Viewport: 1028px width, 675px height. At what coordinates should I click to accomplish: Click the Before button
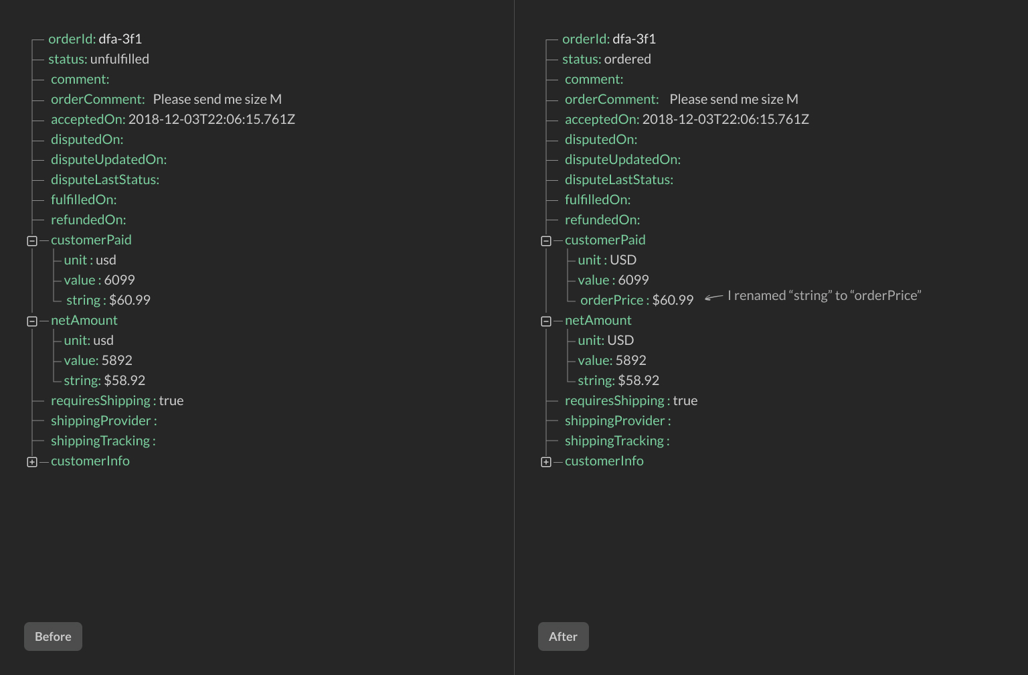[x=53, y=636]
